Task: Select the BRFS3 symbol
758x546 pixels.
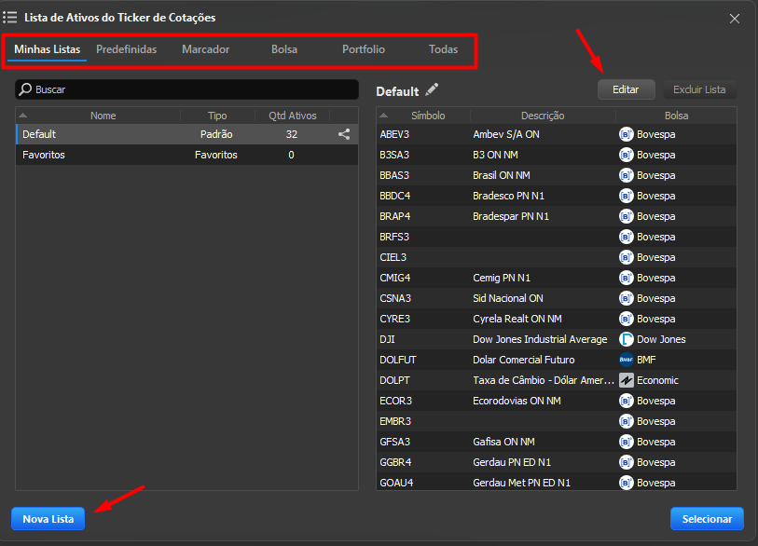Action: coord(394,237)
